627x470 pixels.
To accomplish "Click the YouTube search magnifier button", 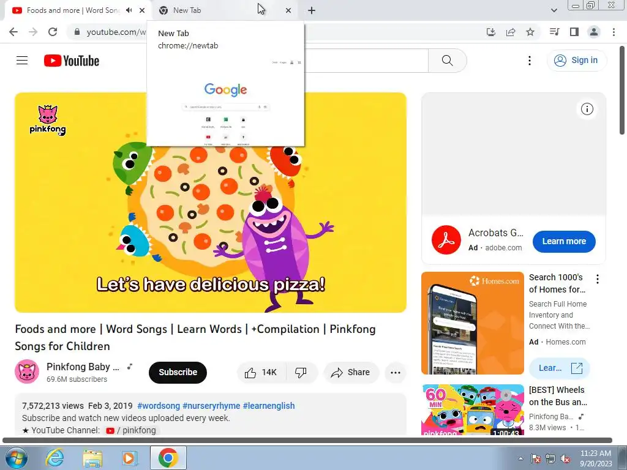I will (448, 61).
